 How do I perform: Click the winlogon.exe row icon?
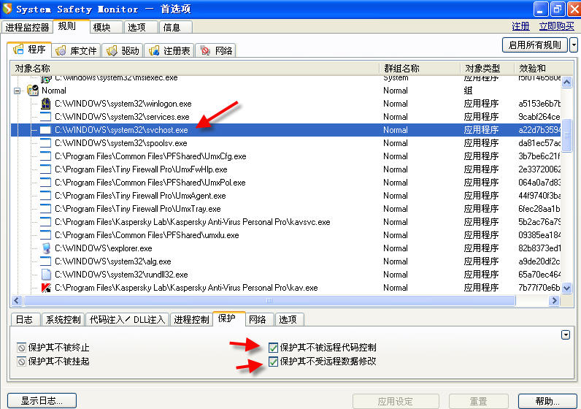[x=45, y=104]
